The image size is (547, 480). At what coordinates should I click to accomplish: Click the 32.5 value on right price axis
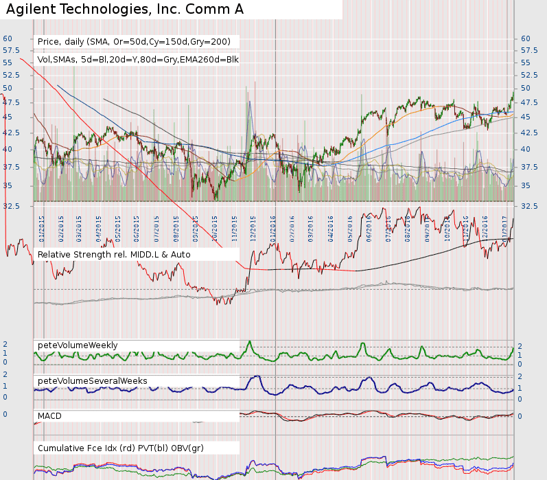coord(529,206)
